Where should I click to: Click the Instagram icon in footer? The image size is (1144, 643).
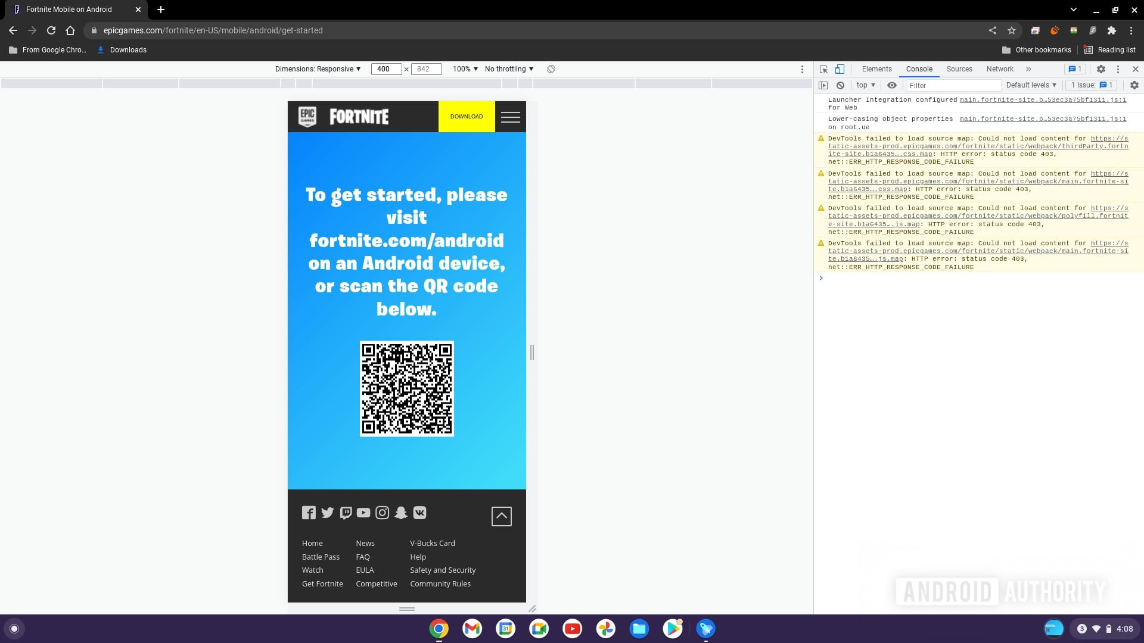[383, 513]
